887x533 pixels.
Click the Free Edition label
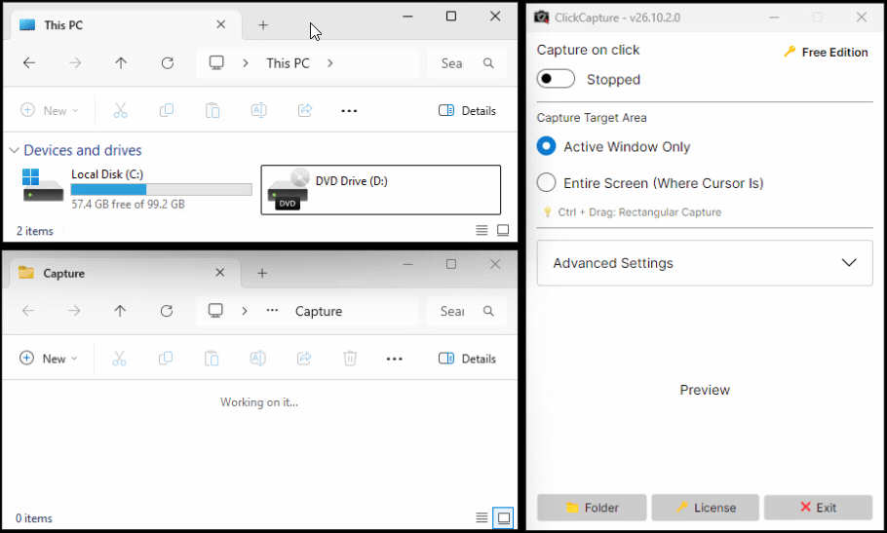tap(826, 52)
